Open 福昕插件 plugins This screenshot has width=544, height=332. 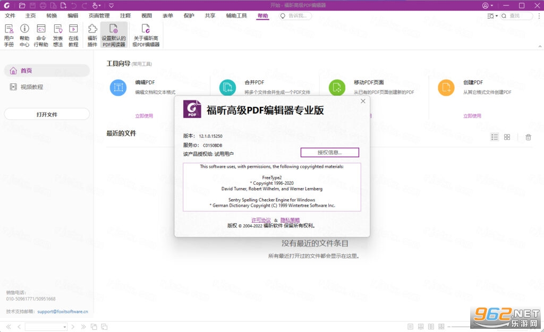pyautogui.click(x=92, y=36)
